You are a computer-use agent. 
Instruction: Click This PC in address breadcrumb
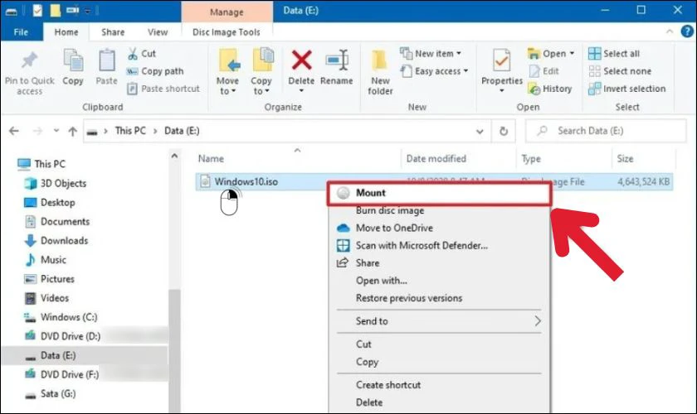pos(130,131)
